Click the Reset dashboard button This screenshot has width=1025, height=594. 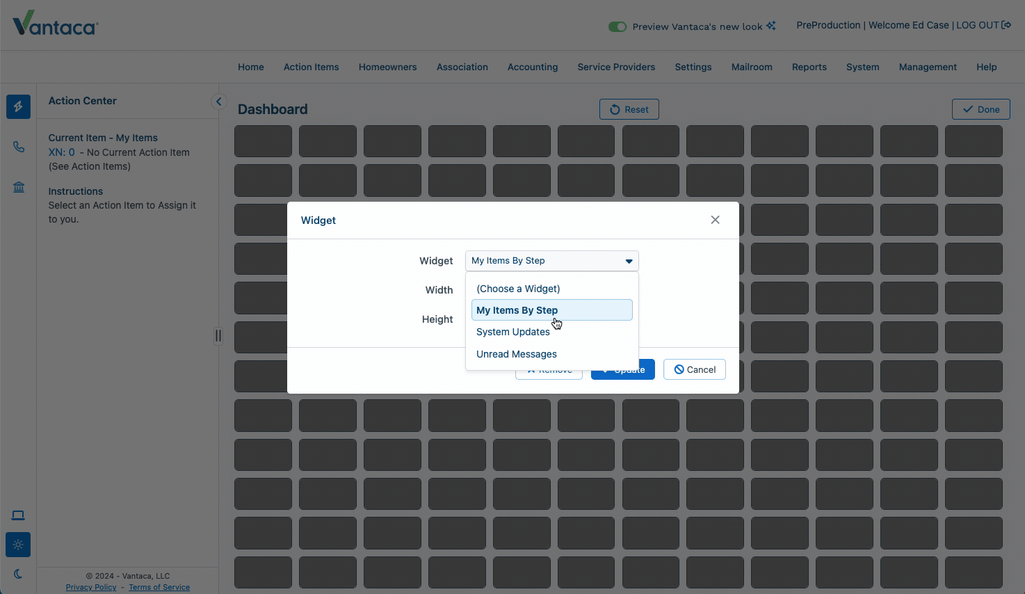(x=629, y=109)
